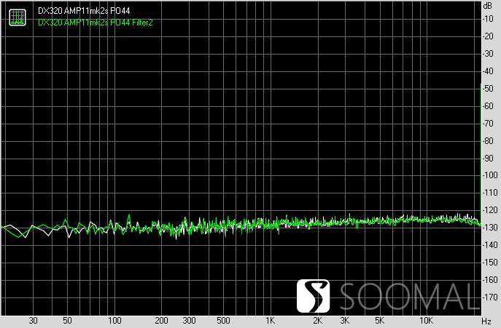Click the -10 dB level label
The image size is (501, 328).
[x=488, y=19]
